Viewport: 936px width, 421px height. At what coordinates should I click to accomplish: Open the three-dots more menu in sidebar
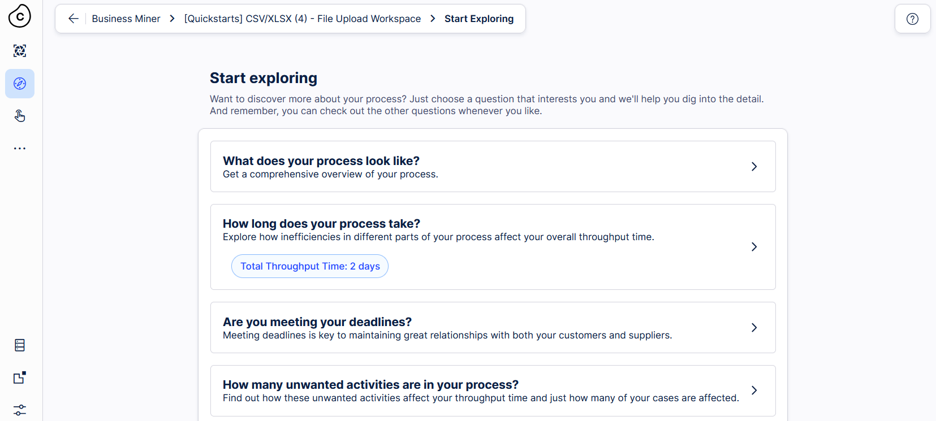pyautogui.click(x=20, y=148)
